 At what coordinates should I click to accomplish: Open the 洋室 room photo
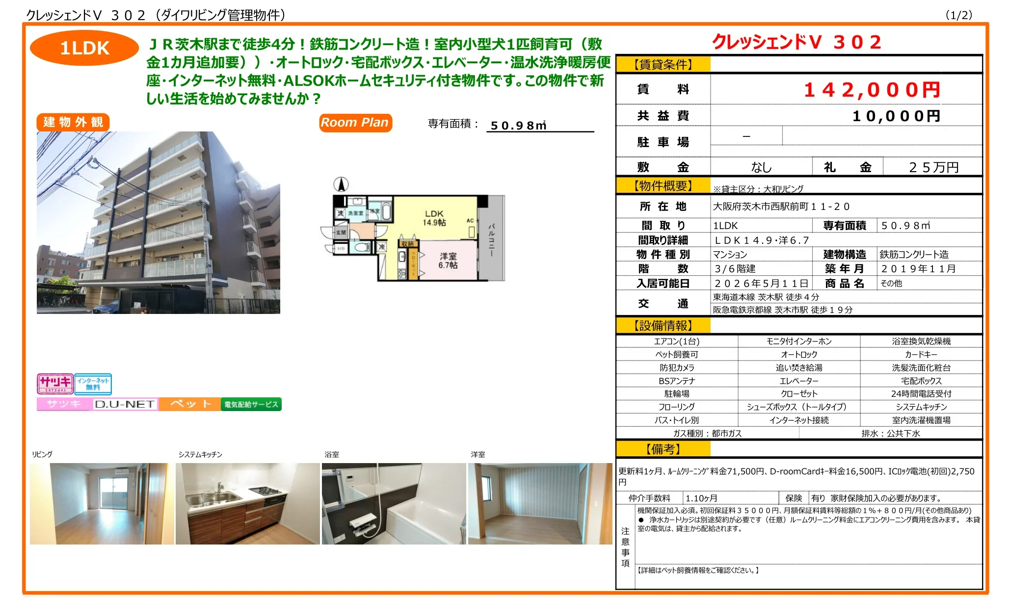click(540, 503)
